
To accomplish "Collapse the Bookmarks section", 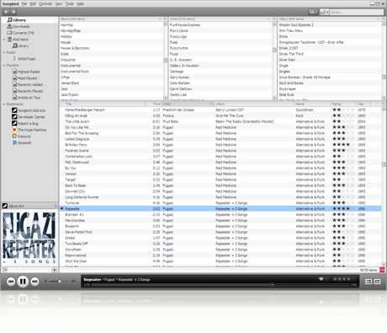I will pyautogui.click(x=4, y=105).
